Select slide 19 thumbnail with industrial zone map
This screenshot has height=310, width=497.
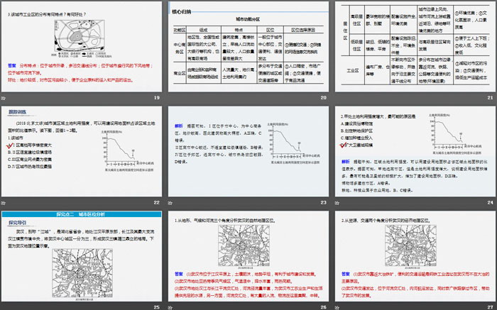82,47
